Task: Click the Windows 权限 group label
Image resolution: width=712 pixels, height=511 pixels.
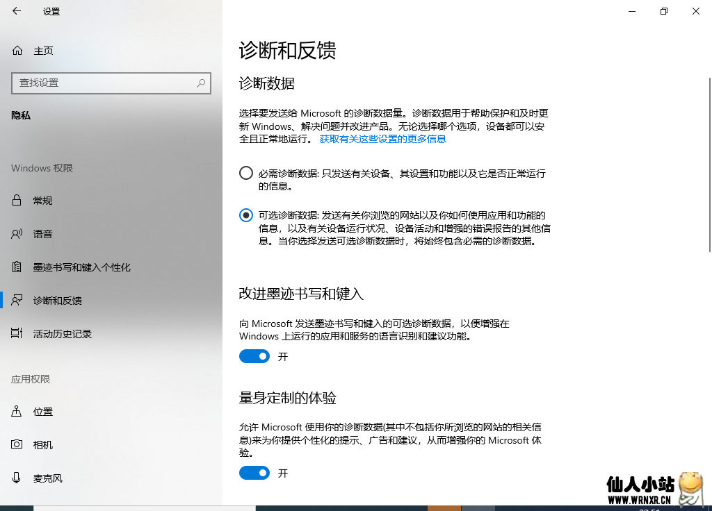Action: coord(42,168)
